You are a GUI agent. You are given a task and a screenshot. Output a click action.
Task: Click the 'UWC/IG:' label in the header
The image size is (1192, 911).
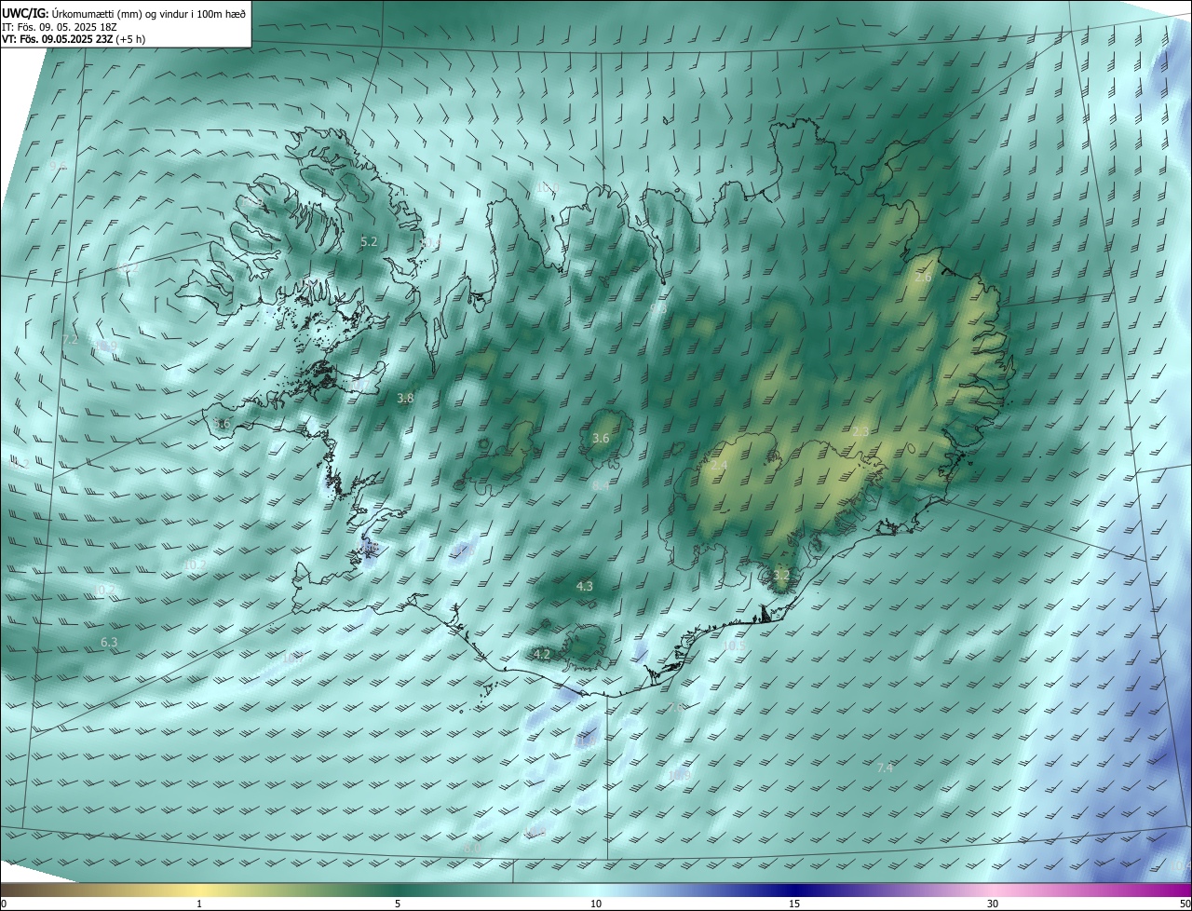pos(25,13)
